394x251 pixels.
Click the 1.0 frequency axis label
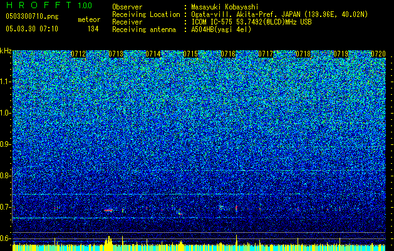pos(5,114)
